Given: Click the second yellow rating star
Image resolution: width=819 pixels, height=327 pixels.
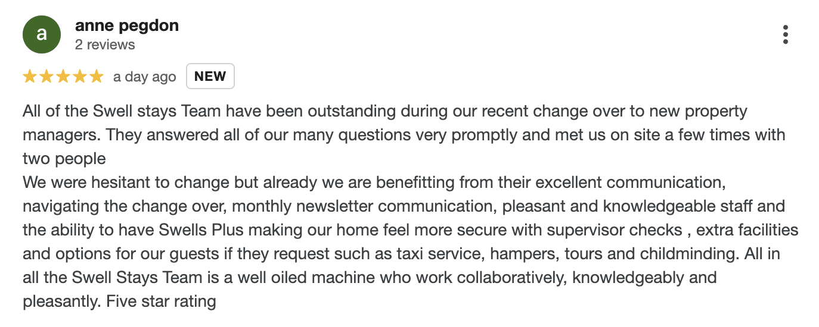Looking at the screenshot, I should tap(46, 77).
